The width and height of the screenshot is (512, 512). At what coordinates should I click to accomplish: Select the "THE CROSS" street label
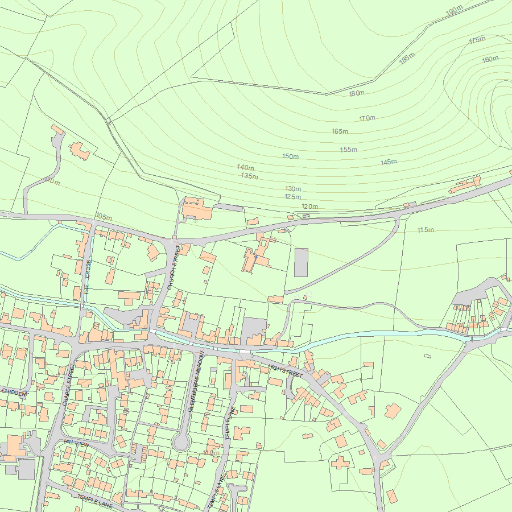click(x=87, y=277)
